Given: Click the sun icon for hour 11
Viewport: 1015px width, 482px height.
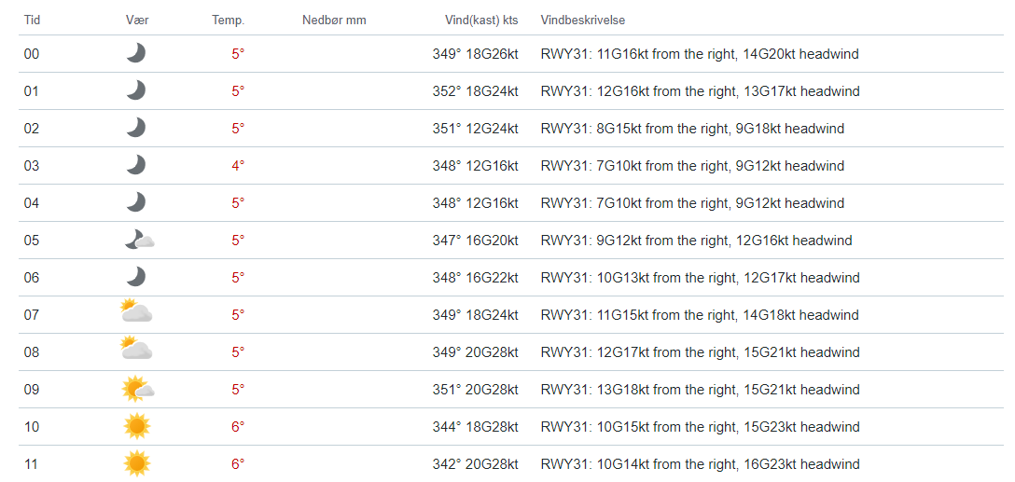Looking at the screenshot, I should tap(136, 463).
